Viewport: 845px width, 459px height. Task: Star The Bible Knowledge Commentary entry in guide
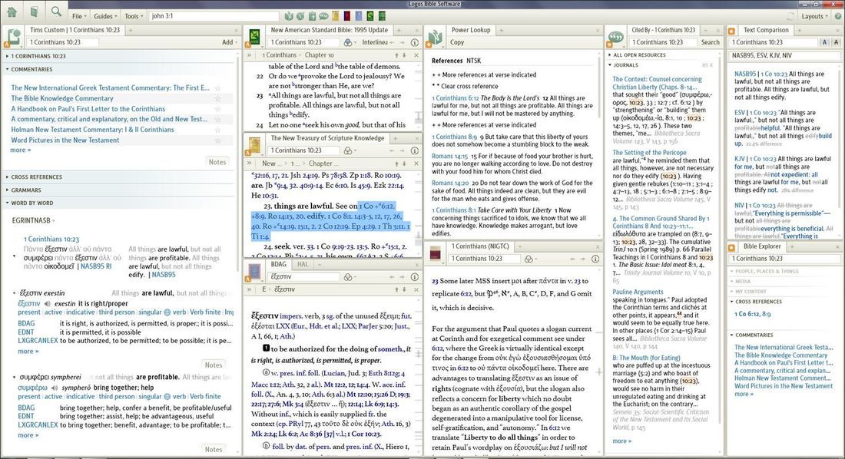tap(217, 98)
